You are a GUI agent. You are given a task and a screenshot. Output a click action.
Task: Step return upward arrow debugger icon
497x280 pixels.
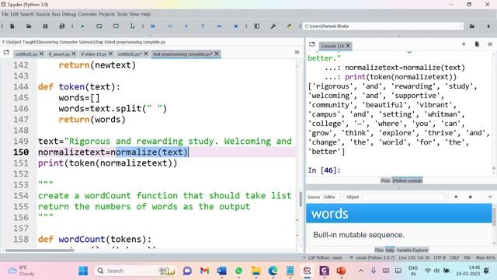tap(203, 26)
